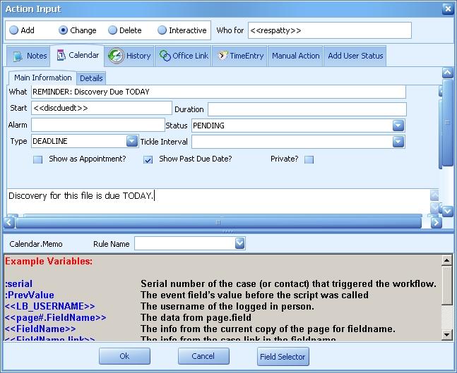
Task: Open the Add User Status tab
Action: point(355,56)
